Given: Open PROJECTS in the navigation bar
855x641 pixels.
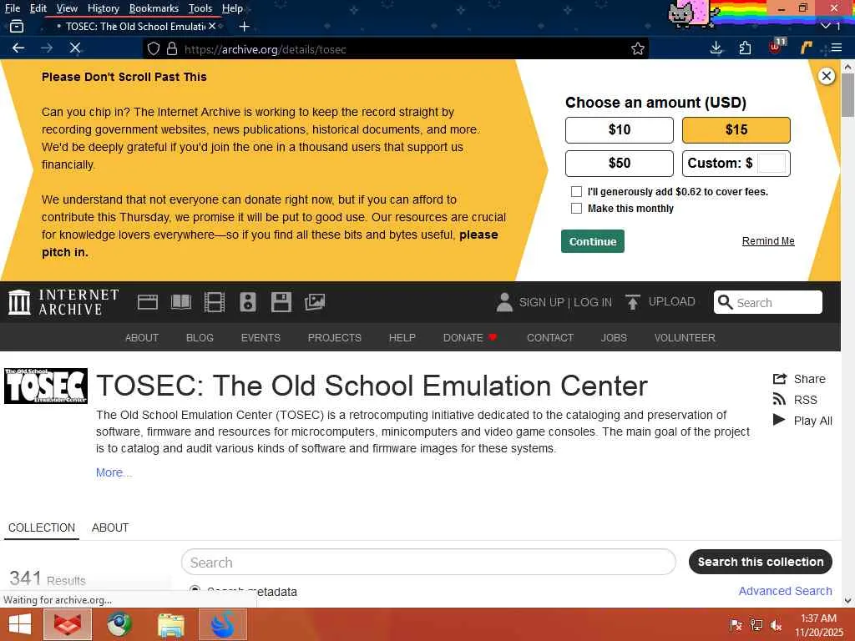Looking at the screenshot, I should [x=334, y=337].
